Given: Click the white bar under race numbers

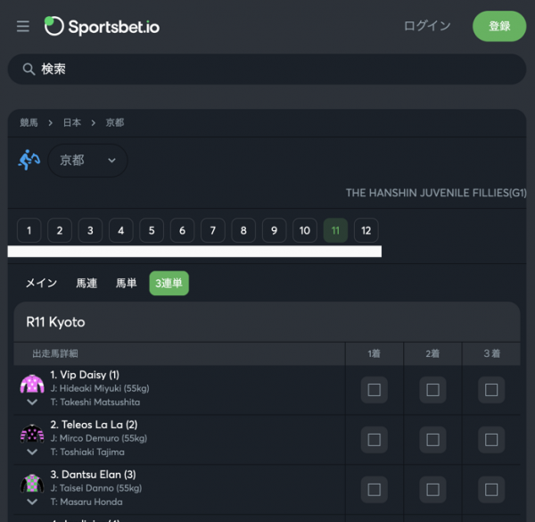Looking at the screenshot, I should point(194,252).
